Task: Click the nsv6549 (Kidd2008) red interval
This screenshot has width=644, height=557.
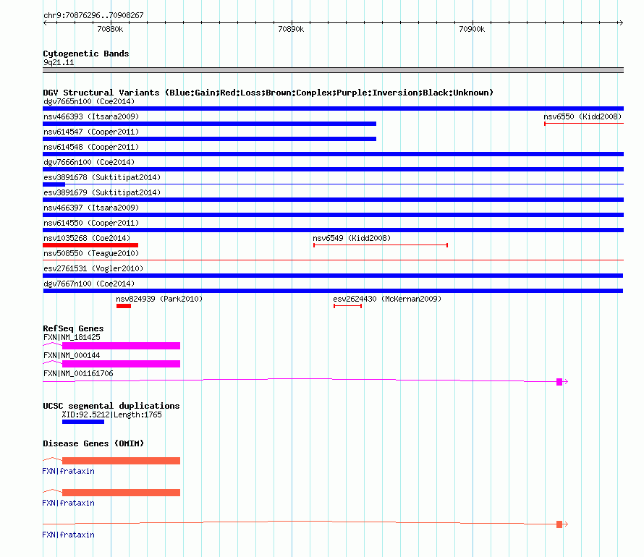Action: pos(381,245)
